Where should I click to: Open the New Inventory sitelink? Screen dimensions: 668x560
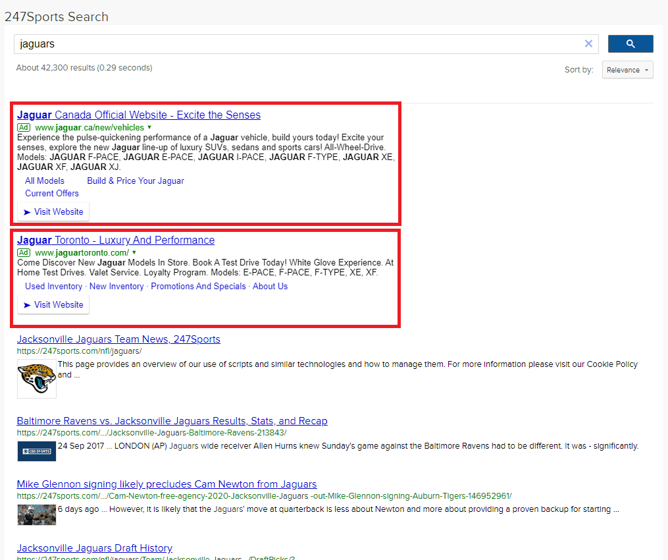[116, 286]
